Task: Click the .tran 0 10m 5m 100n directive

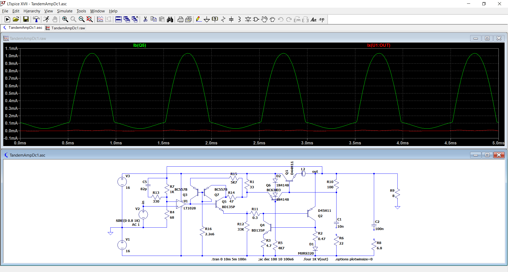Action: click(x=229, y=259)
